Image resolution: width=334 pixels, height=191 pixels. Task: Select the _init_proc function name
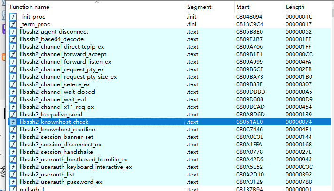click(x=32, y=17)
